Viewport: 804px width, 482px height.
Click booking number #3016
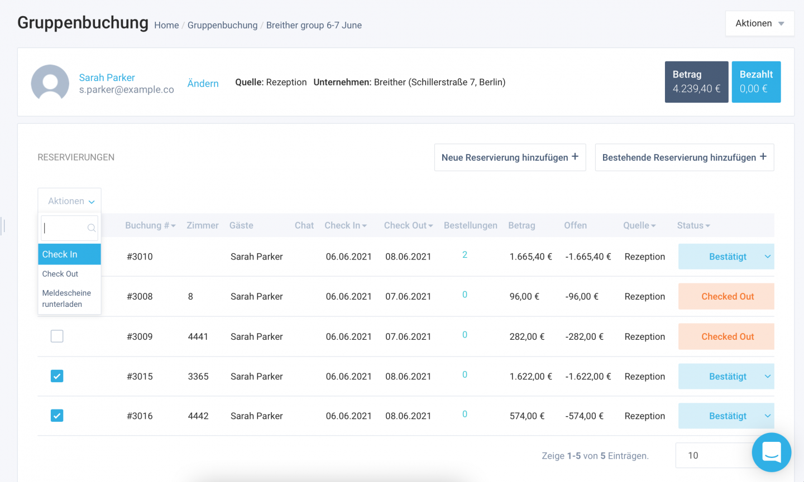click(x=140, y=416)
